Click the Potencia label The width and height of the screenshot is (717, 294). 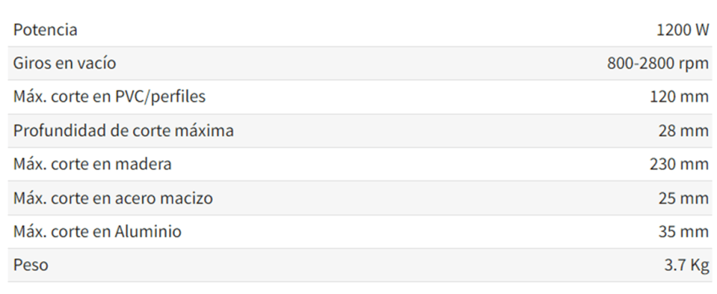coord(45,29)
